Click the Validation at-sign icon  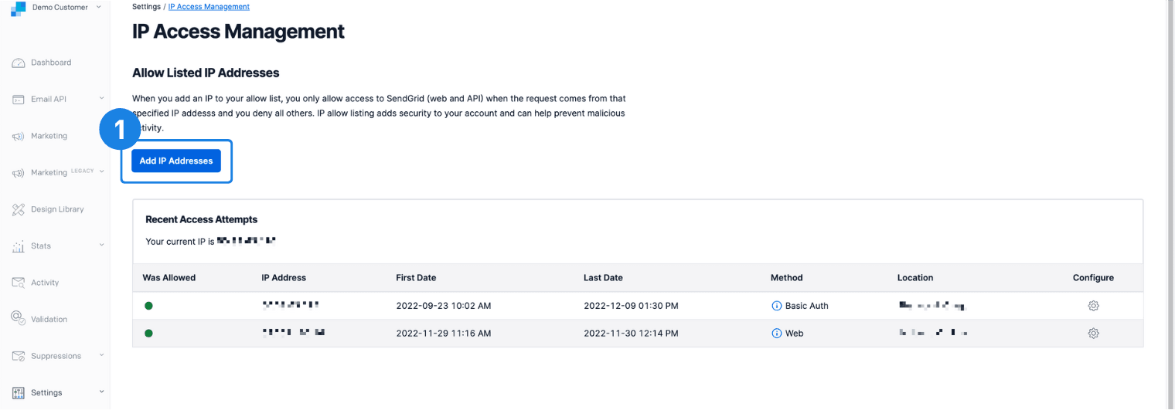(19, 318)
